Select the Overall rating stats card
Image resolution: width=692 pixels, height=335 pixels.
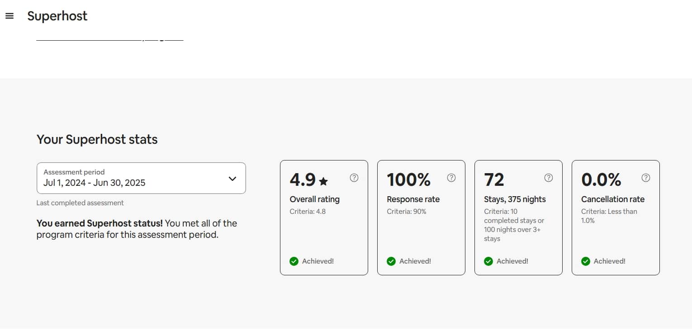pos(324,217)
